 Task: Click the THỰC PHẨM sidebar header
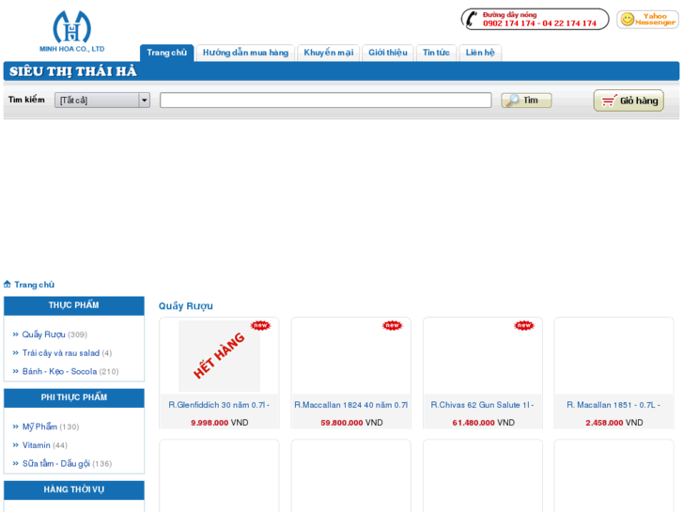pos(74,305)
